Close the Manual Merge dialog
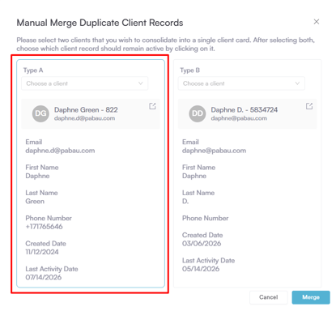This screenshot has width=336, height=311. click(x=317, y=22)
